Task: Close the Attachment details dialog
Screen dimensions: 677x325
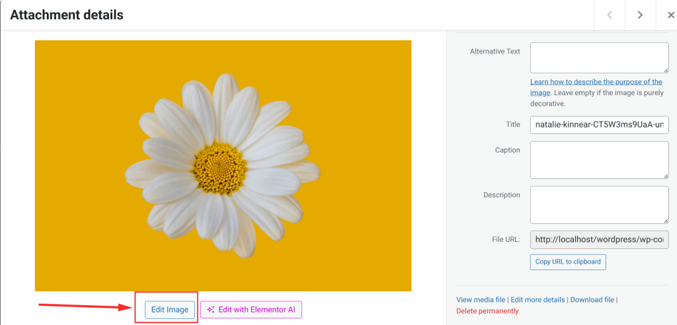Action: [x=670, y=15]
